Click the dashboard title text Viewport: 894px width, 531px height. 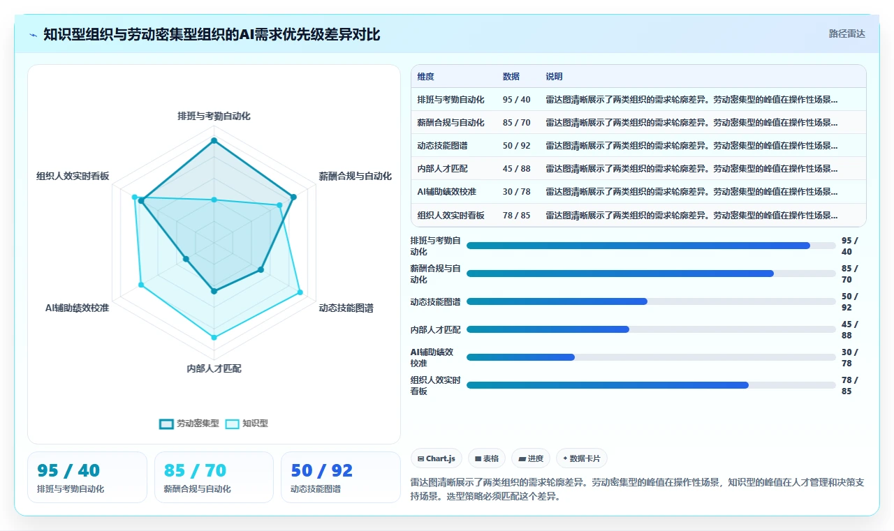click(212, 35)
